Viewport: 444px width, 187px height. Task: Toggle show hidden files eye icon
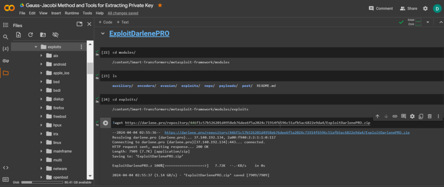coord(55,35)
